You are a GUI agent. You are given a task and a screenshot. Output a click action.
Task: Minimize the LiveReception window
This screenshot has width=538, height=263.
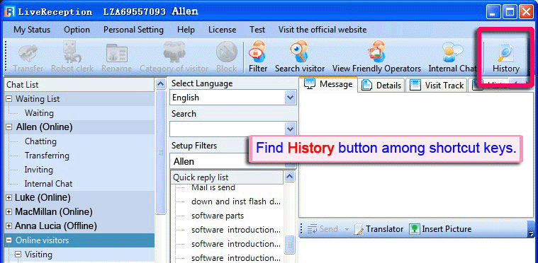point(493,13)
